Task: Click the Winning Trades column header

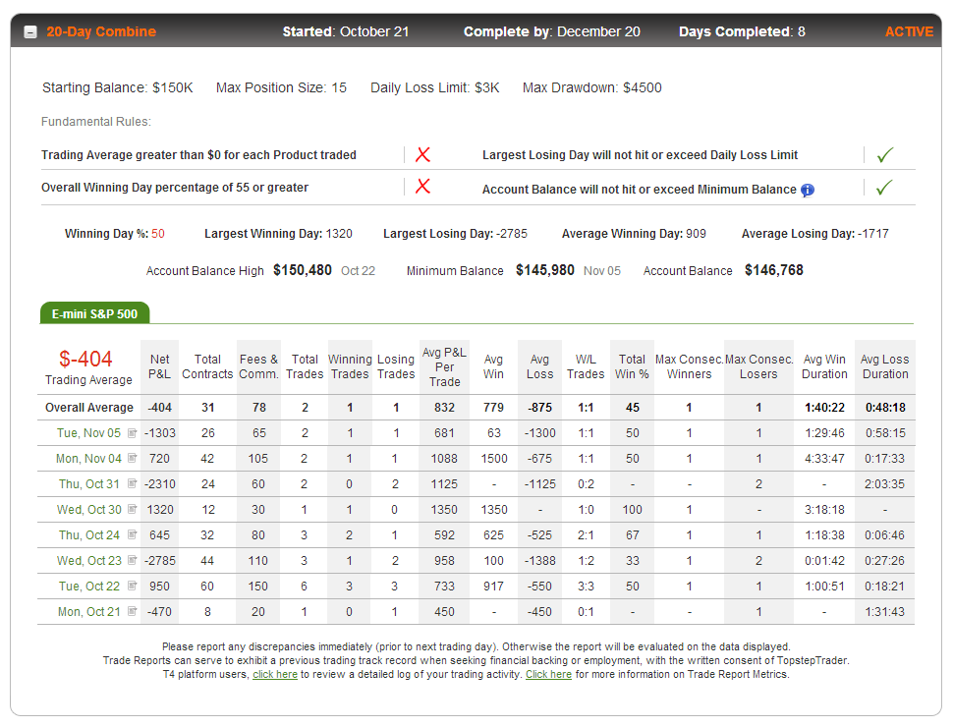Action: coord(350,366)
